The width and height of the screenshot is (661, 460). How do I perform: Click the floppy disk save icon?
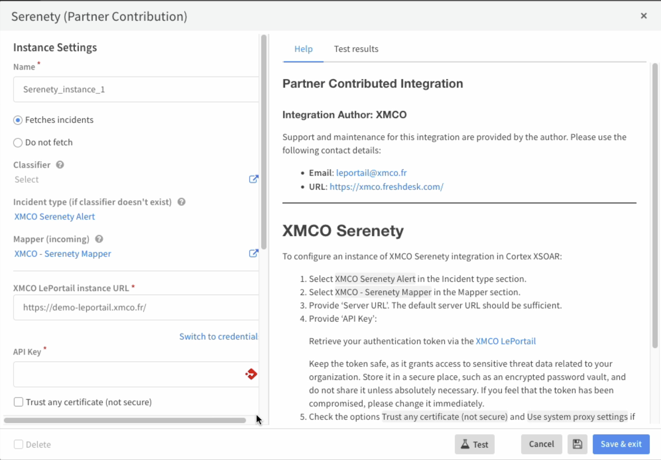tap(577, 444)
